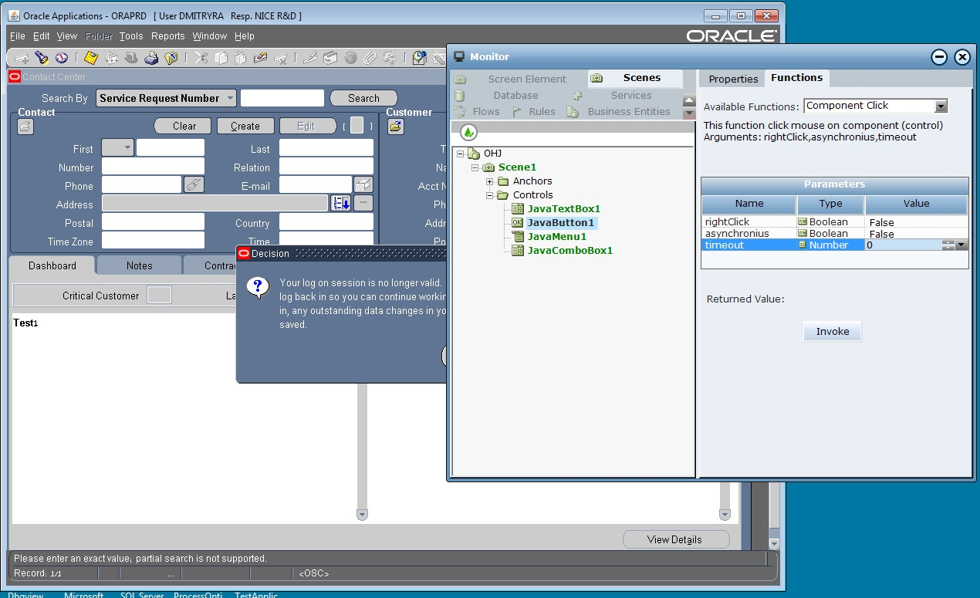Click the clock and calendar toolbar icon
The image size is (980, 598).
pyautogui.click(x=419, y=58)
